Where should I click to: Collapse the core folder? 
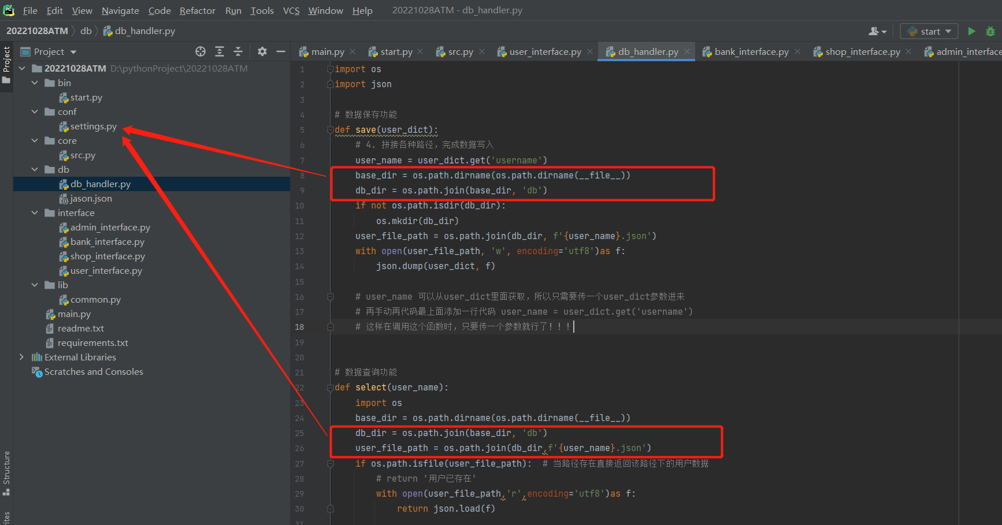pos(35,140)
